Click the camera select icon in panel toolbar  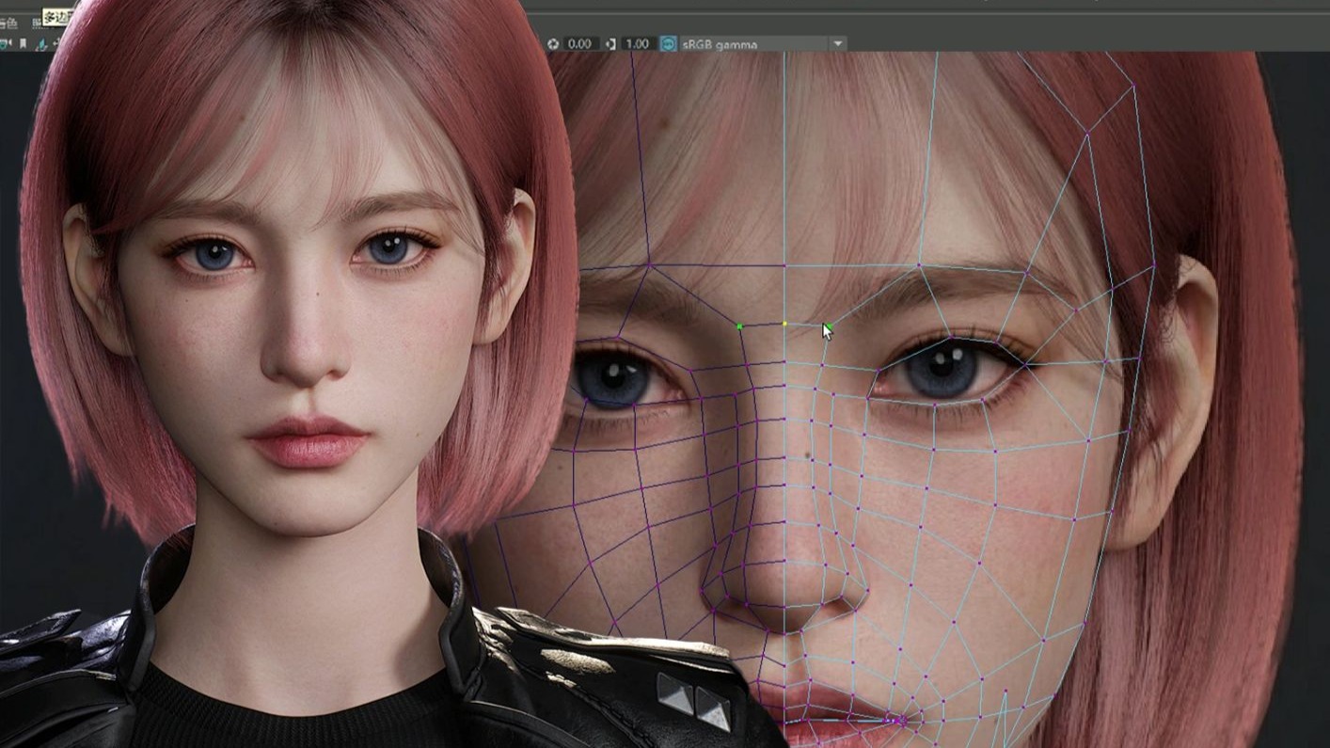(7, 44)
